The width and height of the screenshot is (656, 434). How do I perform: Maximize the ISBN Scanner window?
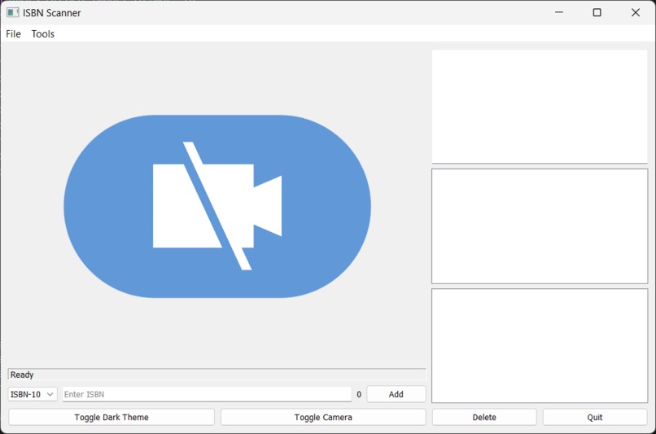coord(597,12)
